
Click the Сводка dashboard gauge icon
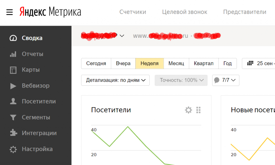[x=13, y=38]
